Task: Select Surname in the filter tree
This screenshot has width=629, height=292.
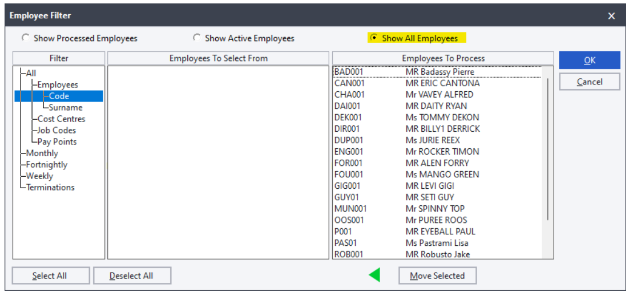Action: click(66, 107)
